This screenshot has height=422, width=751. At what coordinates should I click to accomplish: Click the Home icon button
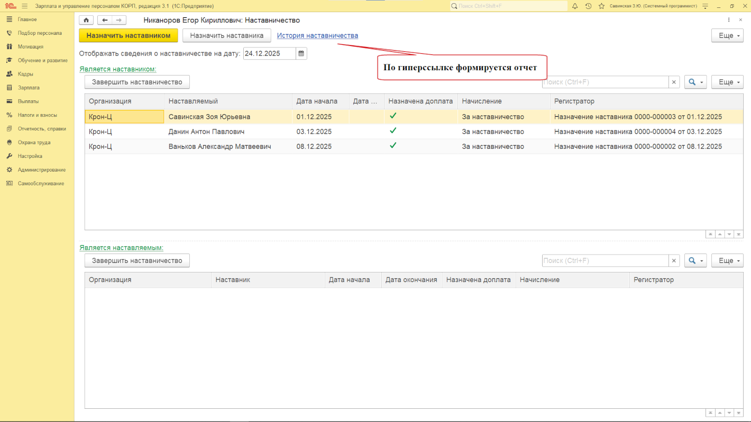86,20
